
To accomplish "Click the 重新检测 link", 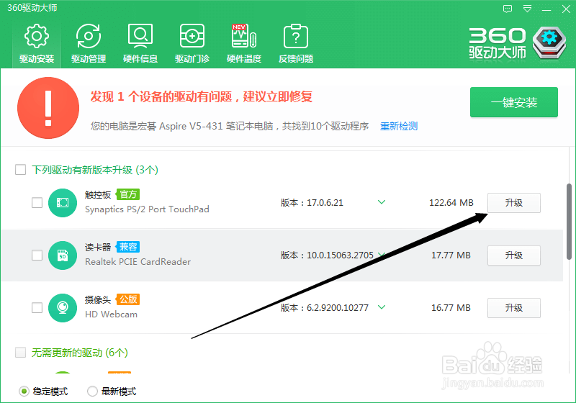I will click(399, 126).
